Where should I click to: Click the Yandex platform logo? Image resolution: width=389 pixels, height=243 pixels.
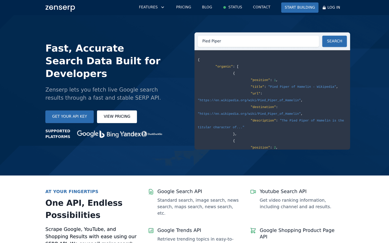pyautogui.click(x=130, y=134)
